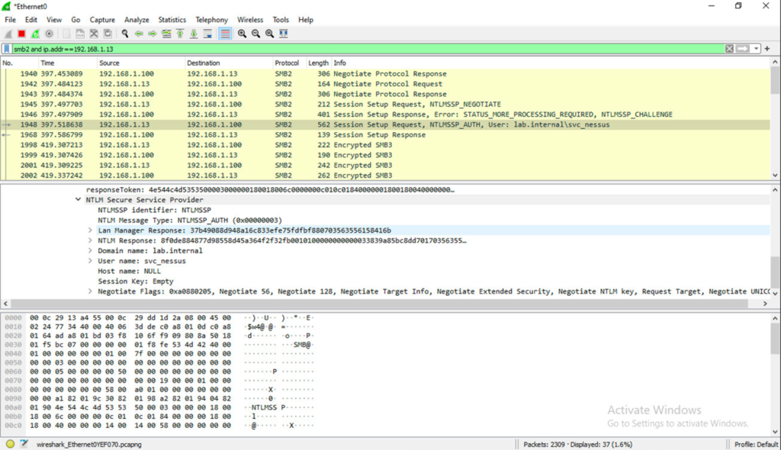Jump to the last packet
Image resolution: width=781 pixels, height=450 pixels.
[x=194, y=34]
